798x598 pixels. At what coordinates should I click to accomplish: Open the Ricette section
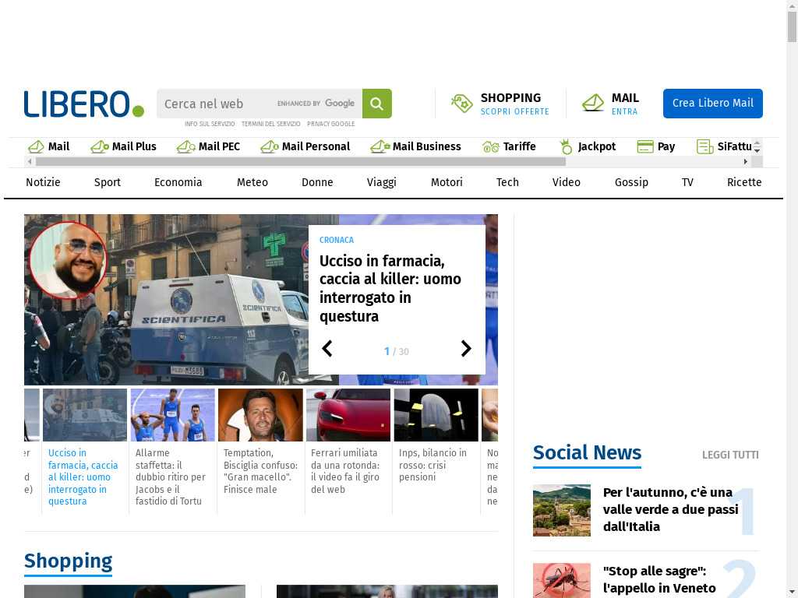click(744, 182)
